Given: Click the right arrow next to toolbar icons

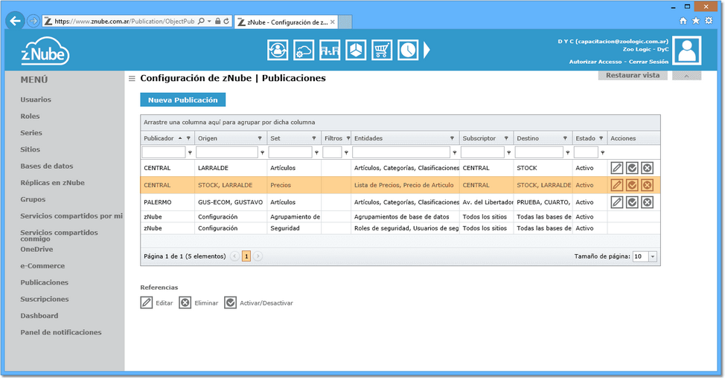Looking at the screenshot, I should click(427, 50).
